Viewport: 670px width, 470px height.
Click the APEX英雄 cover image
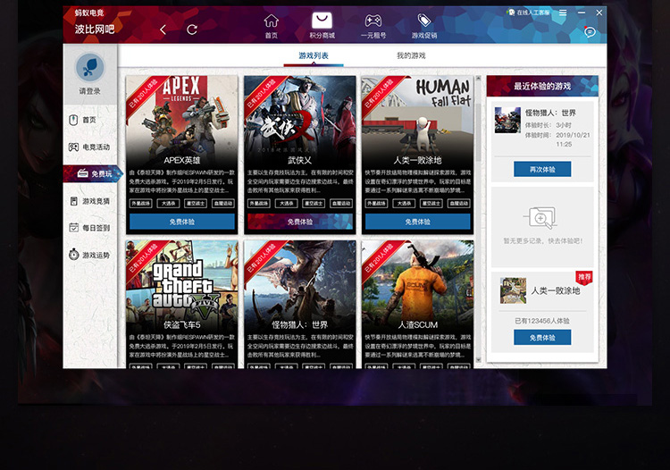(x=181, y=115)
